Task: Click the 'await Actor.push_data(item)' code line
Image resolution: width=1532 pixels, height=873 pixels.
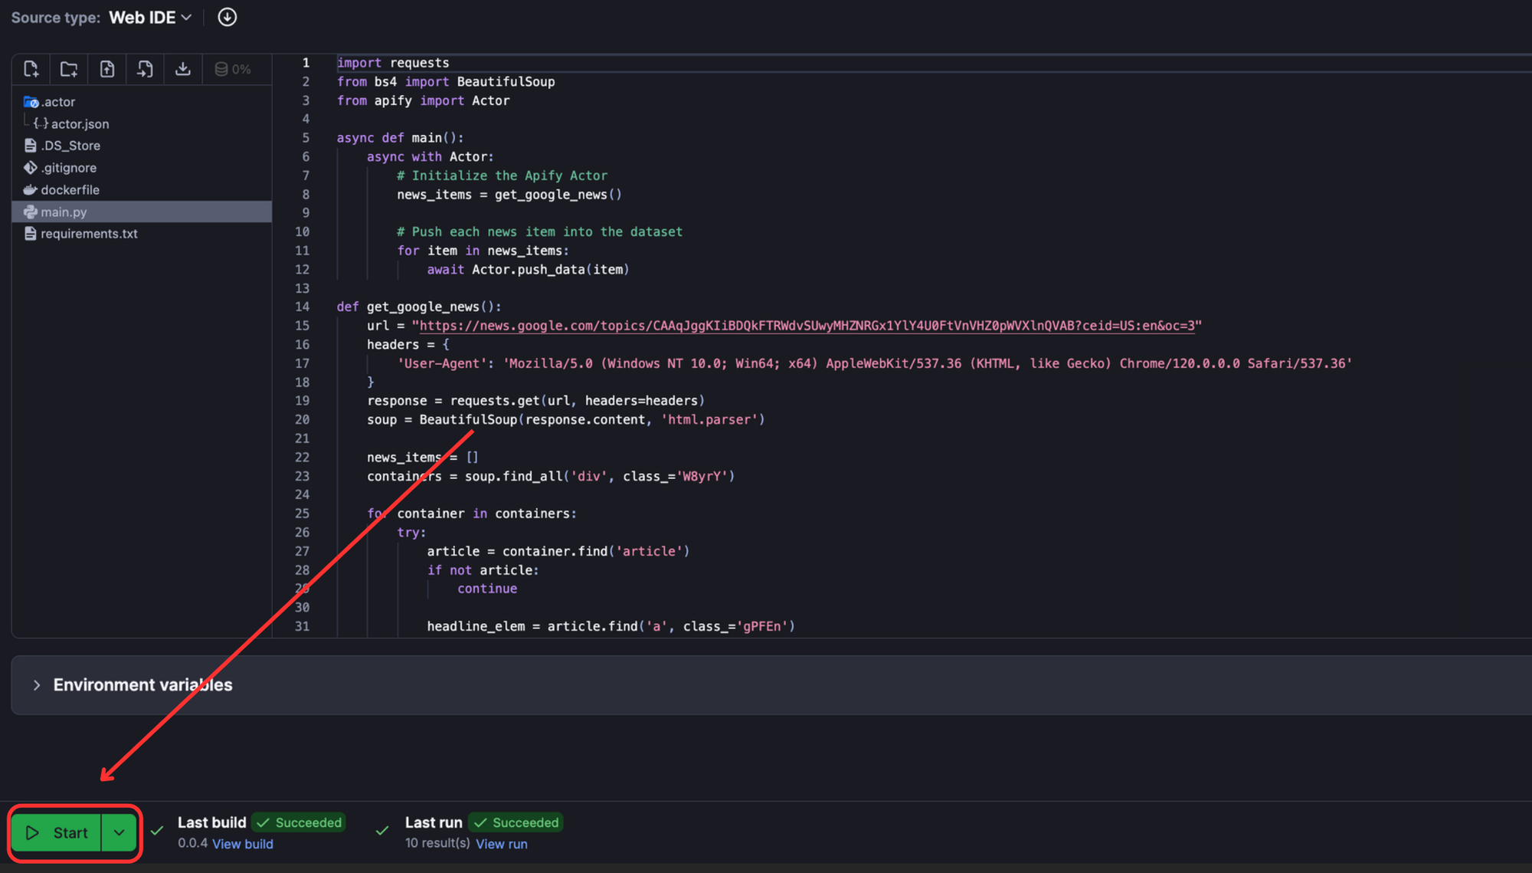Action: [529, 270]
